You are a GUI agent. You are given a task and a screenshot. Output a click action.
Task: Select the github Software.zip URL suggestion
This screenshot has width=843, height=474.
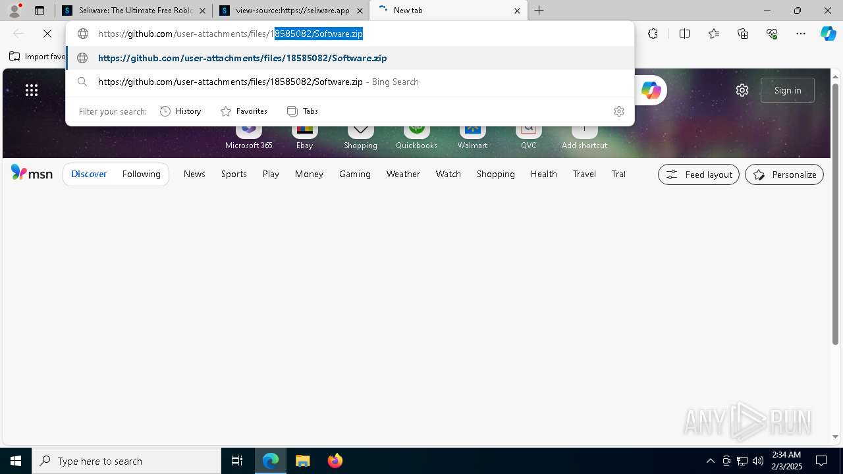click(350, 58)
